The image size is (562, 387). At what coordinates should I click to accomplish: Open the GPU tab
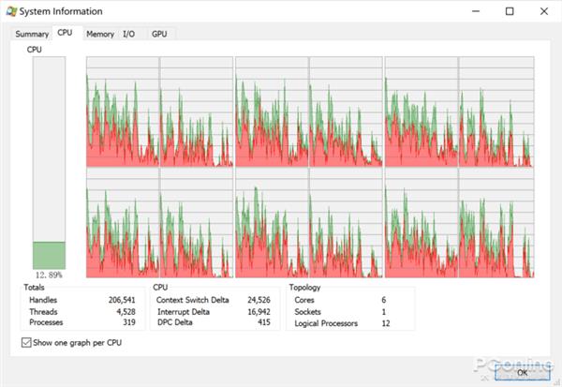click(x=159, y=35)
